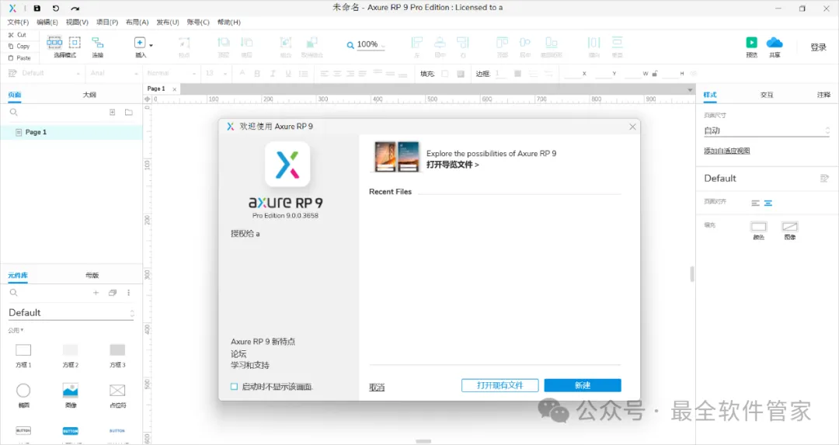The image size is (839, 445).
Task: Open the 编辑(E) menu
Action: pos(47,22)
